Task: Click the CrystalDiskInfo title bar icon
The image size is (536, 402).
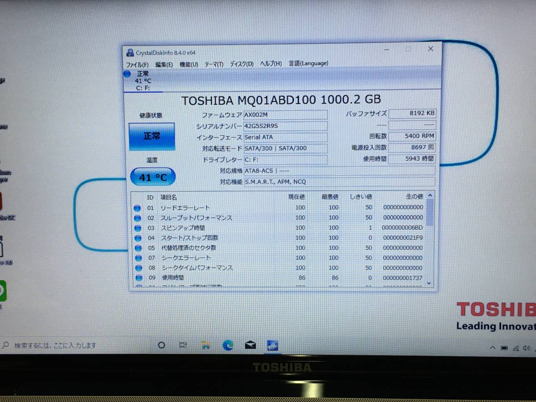Action: (x=130, y=53)
